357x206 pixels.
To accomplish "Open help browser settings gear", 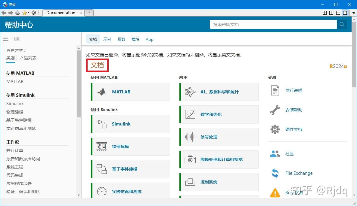I will click(x=33, y=13).
